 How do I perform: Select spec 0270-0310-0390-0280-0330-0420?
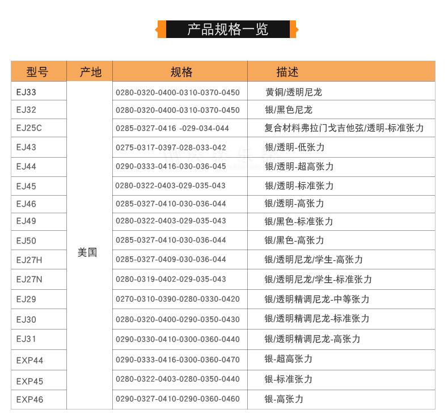(x=177, y=299)
